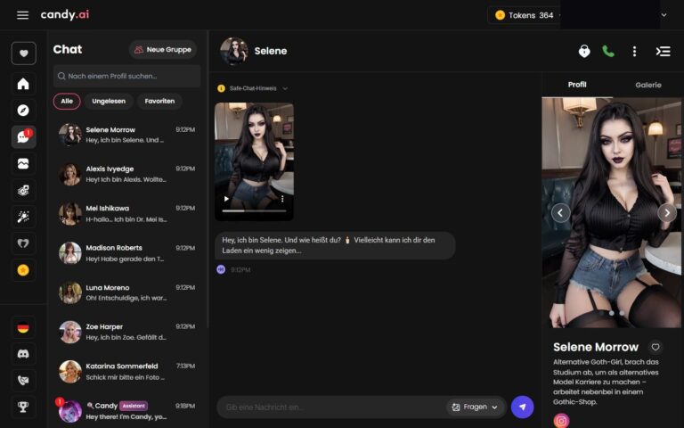684x428 pixels.
Task: Click the image generator sidebar icon
Action: coord(23,191)
